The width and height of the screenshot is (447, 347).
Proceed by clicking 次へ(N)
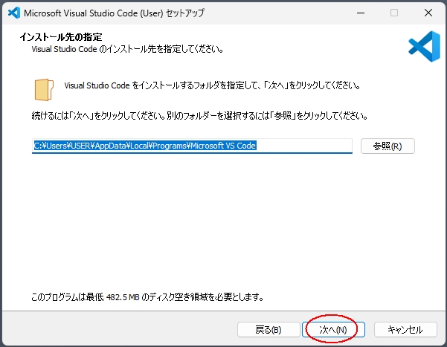click(x=332, y=329)
